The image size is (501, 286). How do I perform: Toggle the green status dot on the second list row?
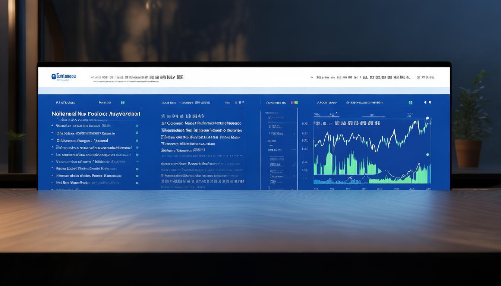[x=137, y=133]
